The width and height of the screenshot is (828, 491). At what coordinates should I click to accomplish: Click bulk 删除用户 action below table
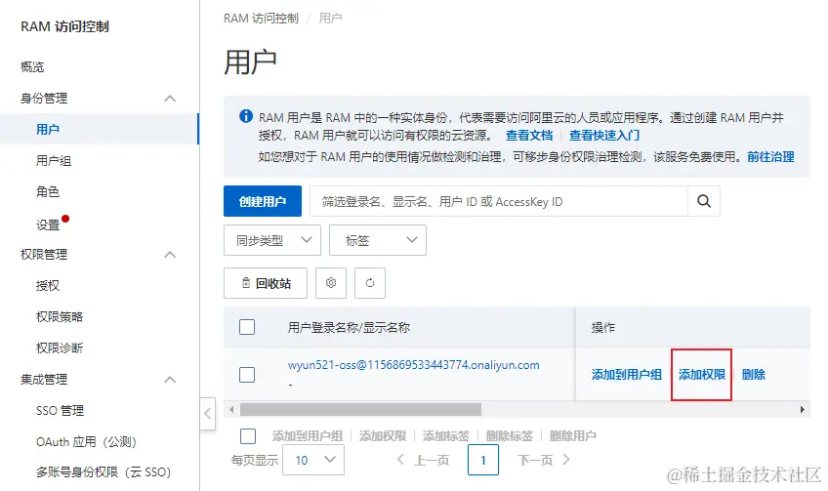[573, 436]
